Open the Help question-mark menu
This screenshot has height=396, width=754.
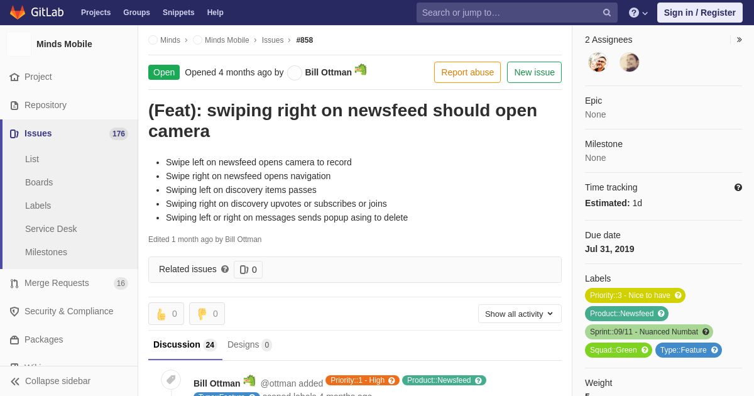pyautogui.click(x=638, y=13)
